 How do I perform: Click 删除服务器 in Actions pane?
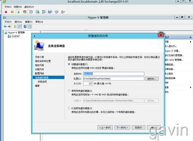click(170, 78)
